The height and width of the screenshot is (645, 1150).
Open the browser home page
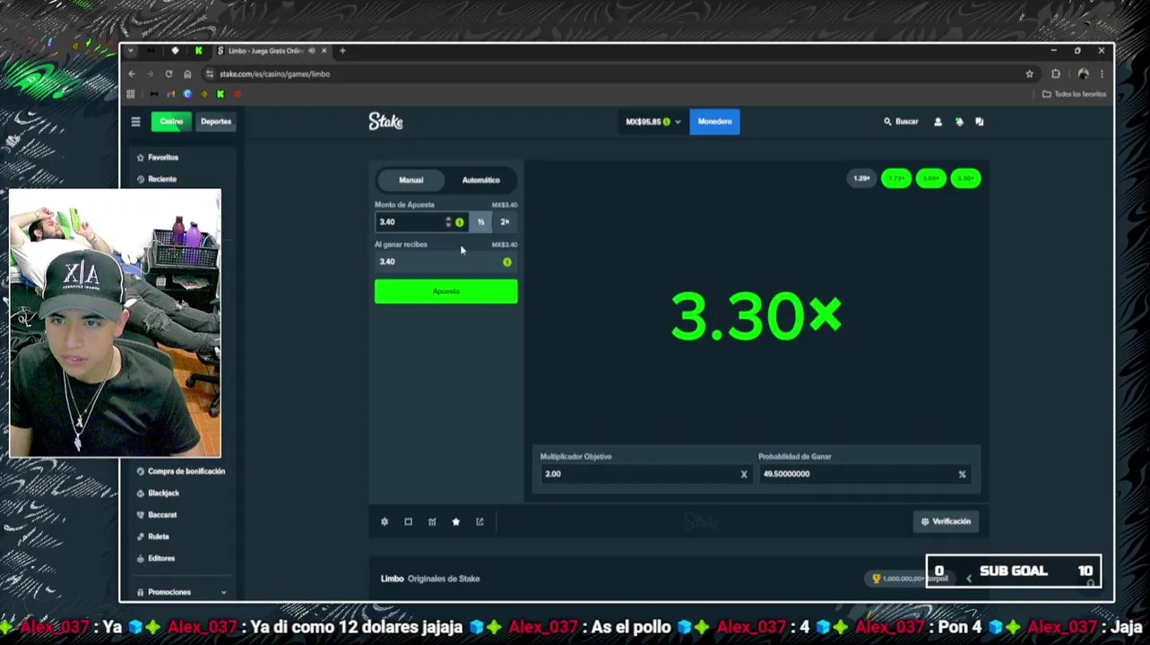(187, 74)
